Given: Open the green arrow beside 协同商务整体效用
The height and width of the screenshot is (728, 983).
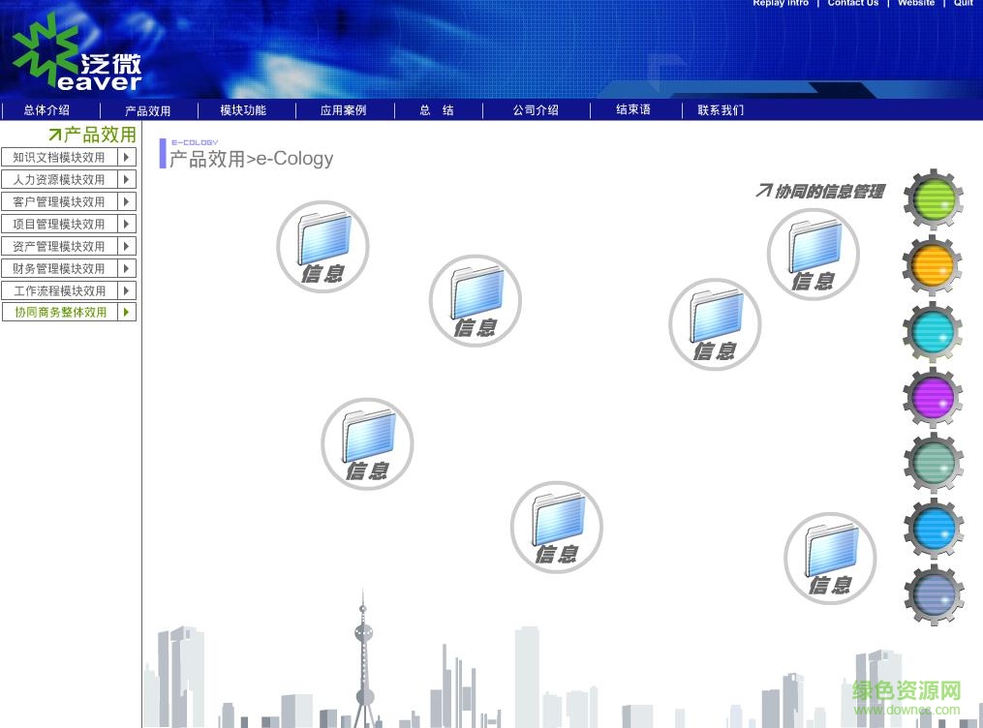Looking at the screenshot, I should click(127, 312).
